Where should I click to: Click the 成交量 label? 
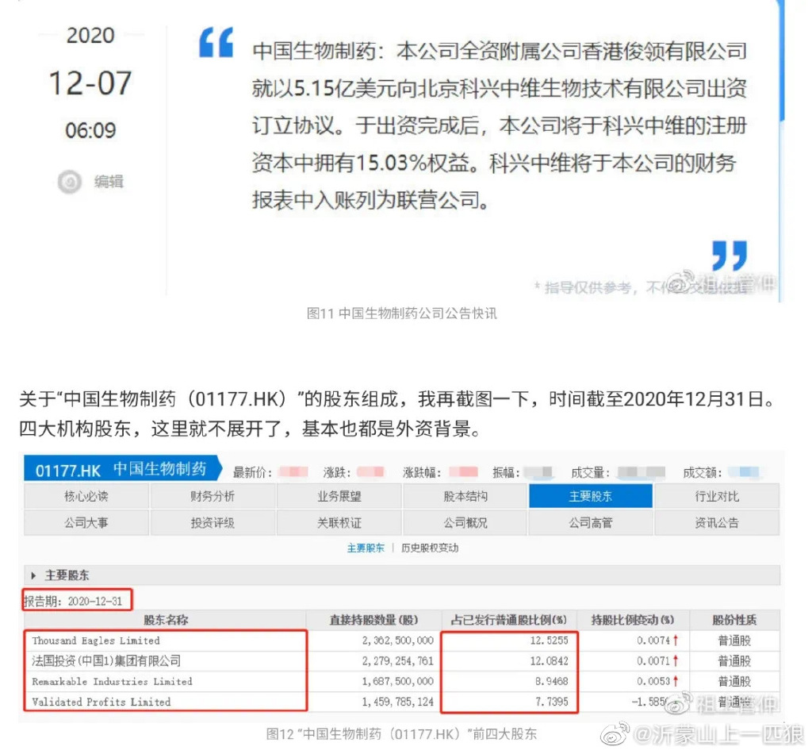[590, 472]
